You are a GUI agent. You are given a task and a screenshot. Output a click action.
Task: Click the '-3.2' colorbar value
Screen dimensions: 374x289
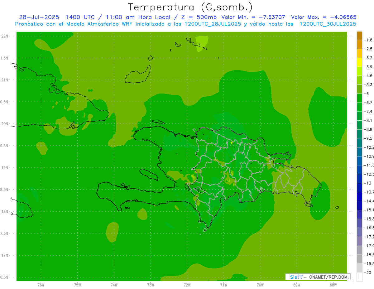(x=368, y=58)
